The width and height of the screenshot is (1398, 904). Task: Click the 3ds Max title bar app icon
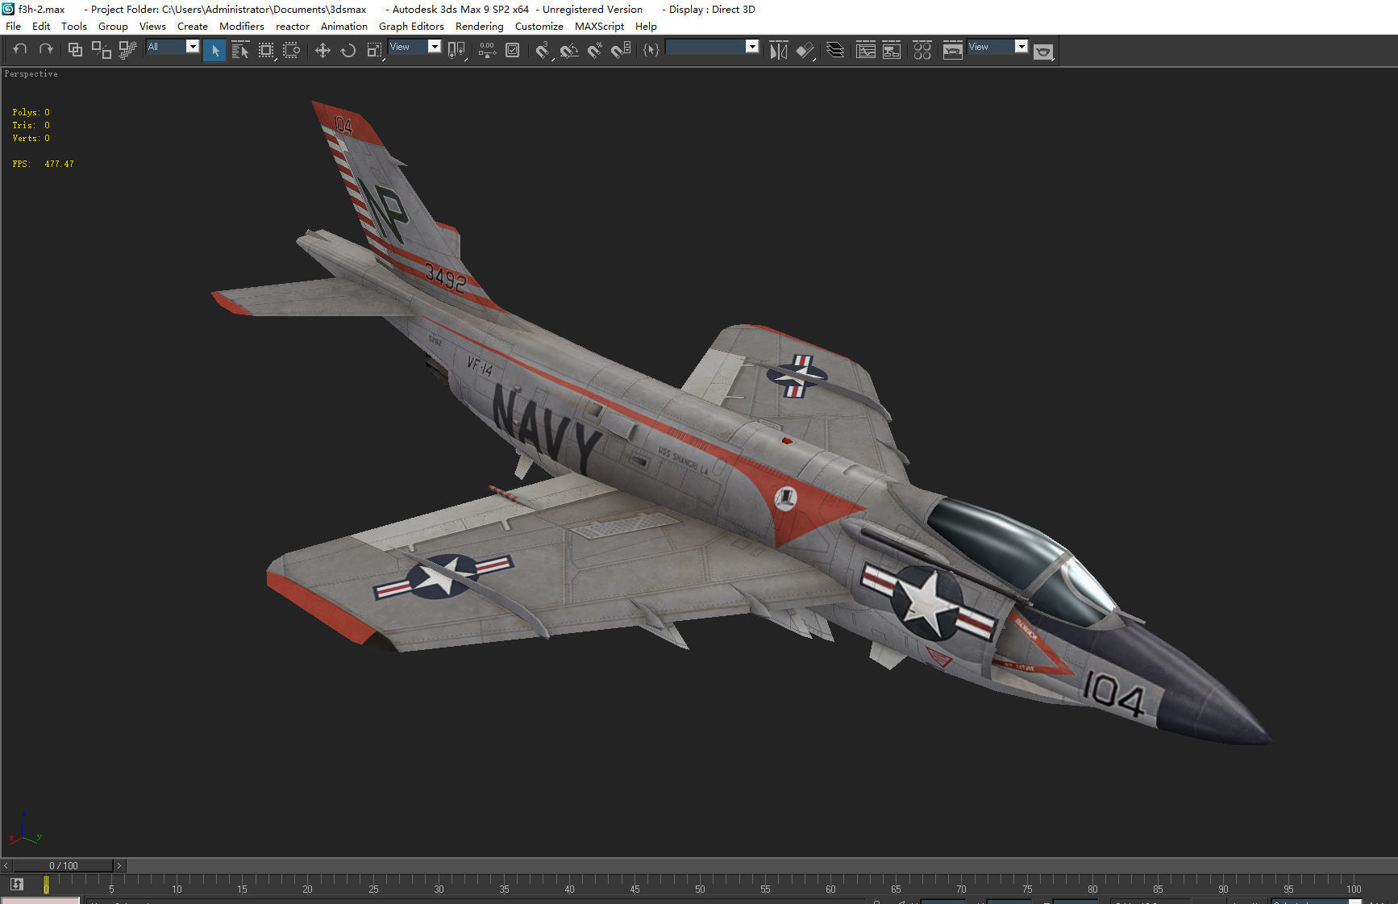click(8, 9)
